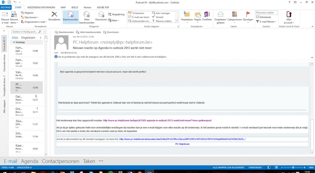Open the Adresboek
Screen dimensions: 315x173
263,17
